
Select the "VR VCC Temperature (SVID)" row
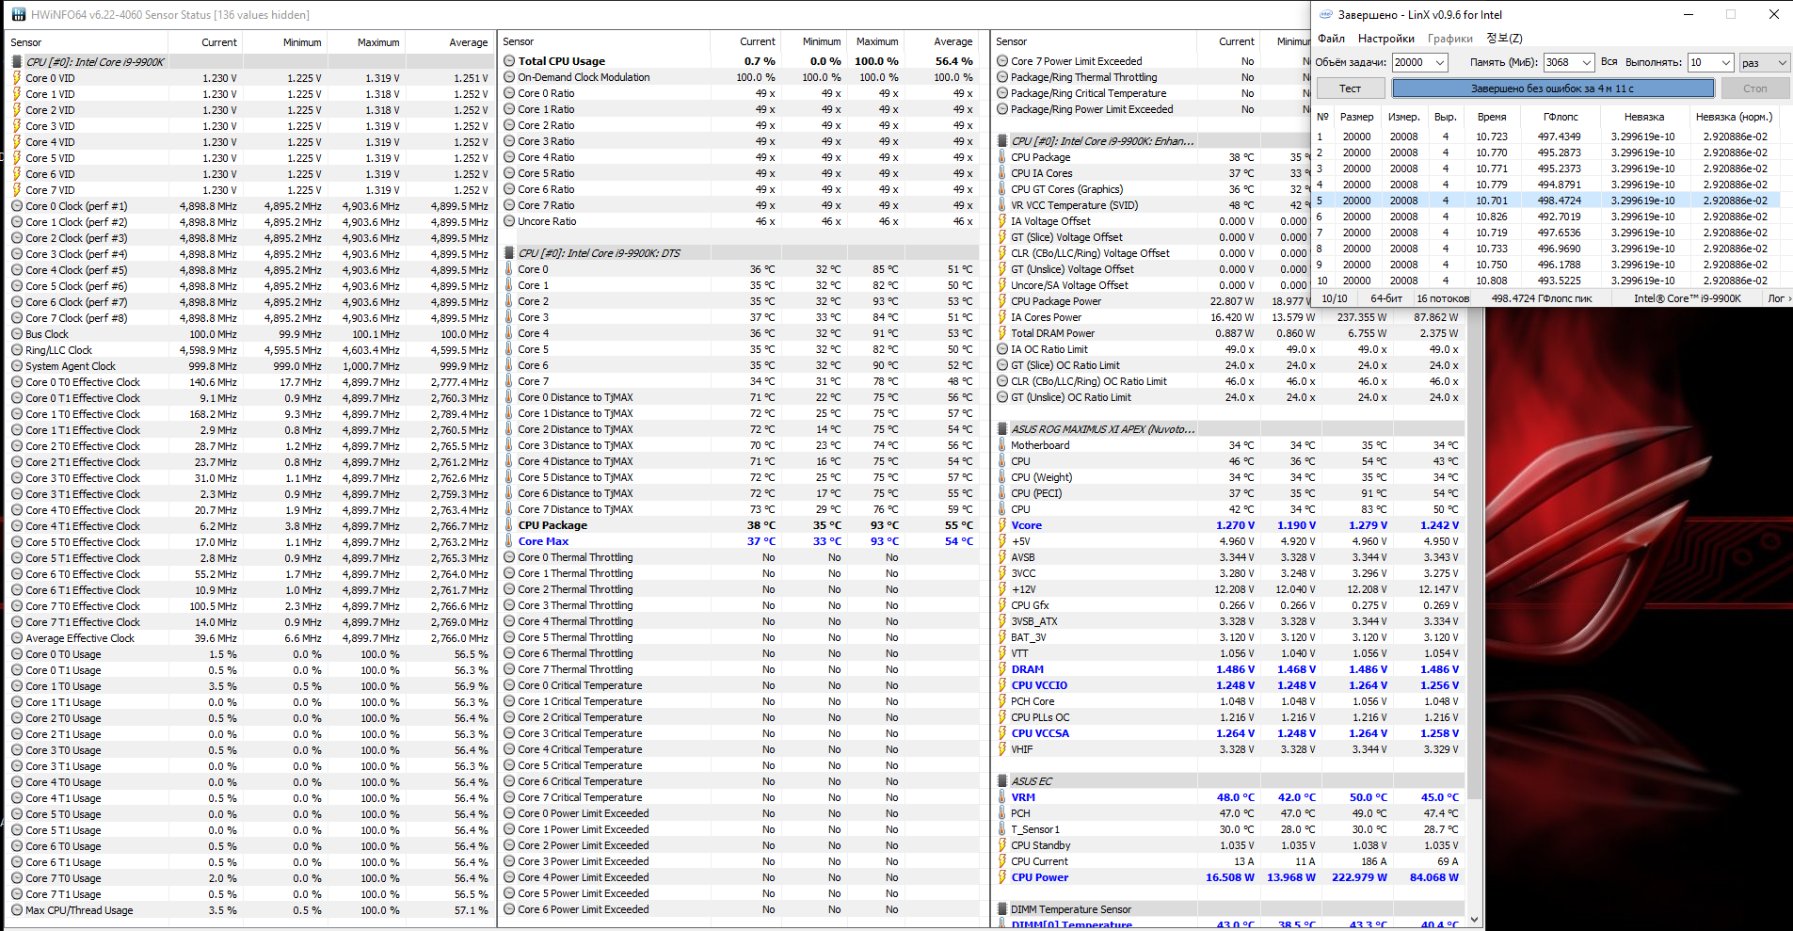click(1152, 205)
